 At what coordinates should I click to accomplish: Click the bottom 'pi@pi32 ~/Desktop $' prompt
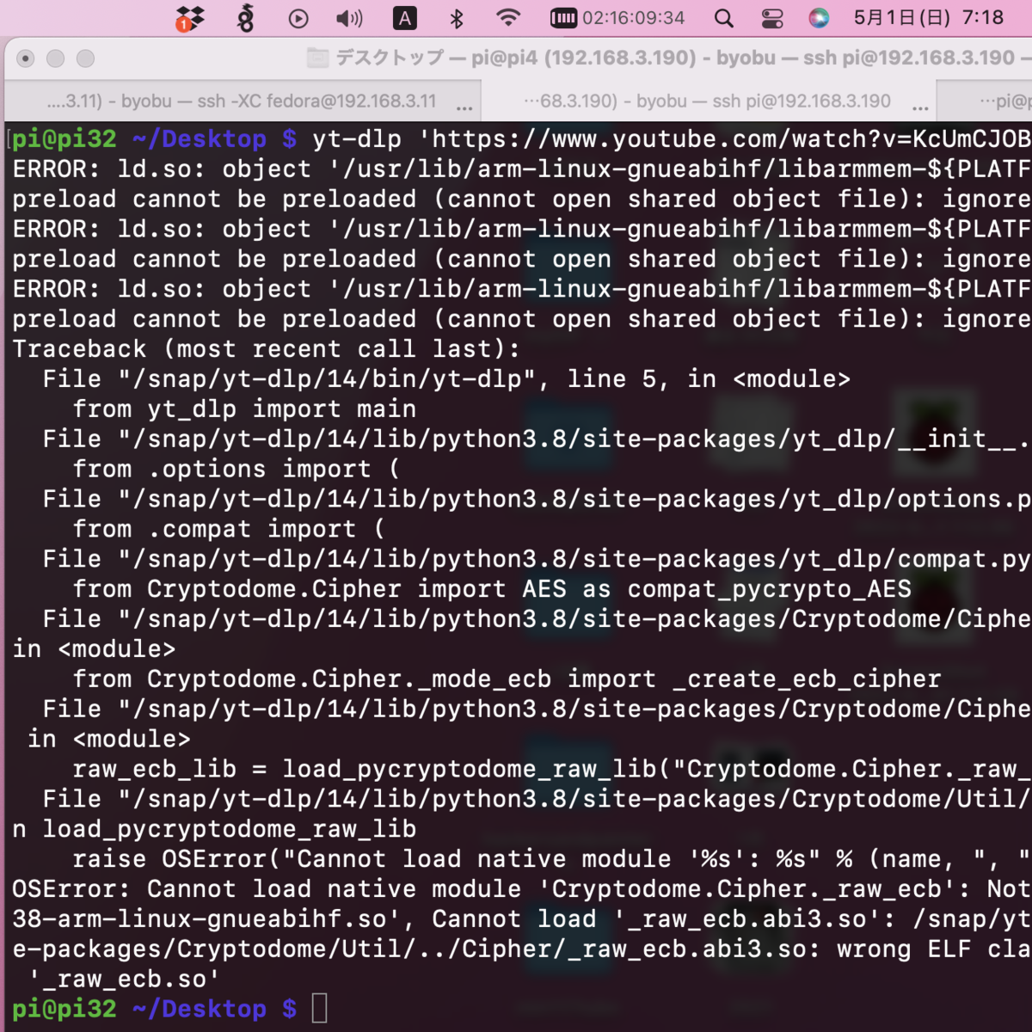pos(155,1010)
